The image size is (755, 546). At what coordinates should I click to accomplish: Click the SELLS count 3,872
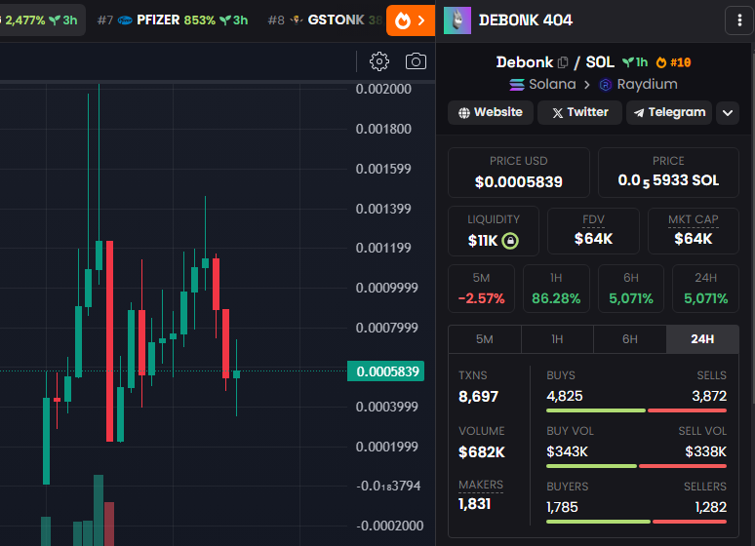[709, 396]
